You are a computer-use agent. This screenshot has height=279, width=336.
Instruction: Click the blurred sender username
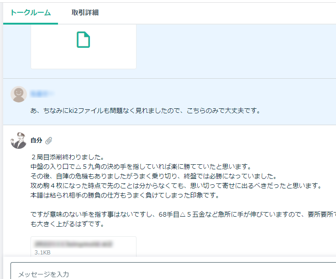(42, 94)
